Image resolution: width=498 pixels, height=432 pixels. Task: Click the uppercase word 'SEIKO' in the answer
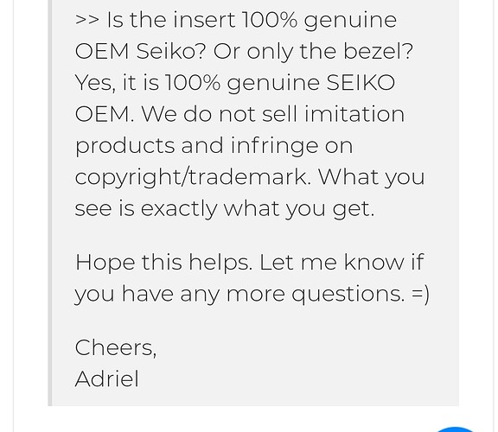pyautogui.click(x=361, y=83)
